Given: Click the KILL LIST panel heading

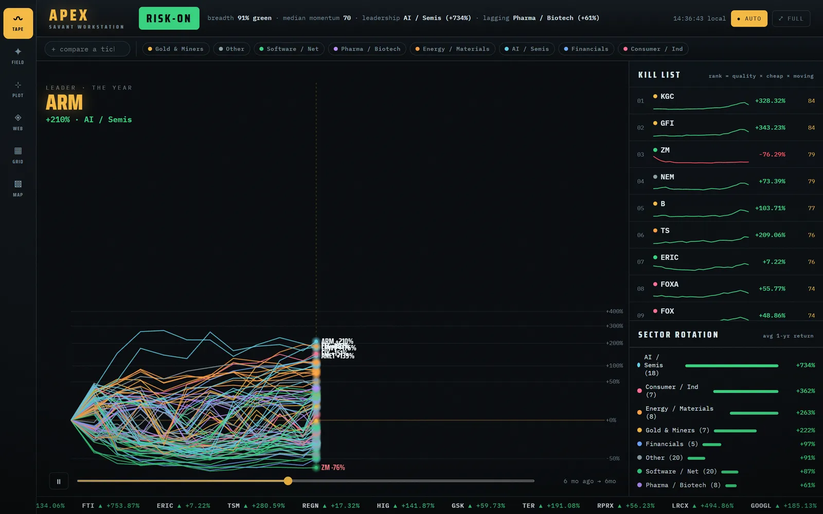Looking at the screenshot, I should [659, 75].
